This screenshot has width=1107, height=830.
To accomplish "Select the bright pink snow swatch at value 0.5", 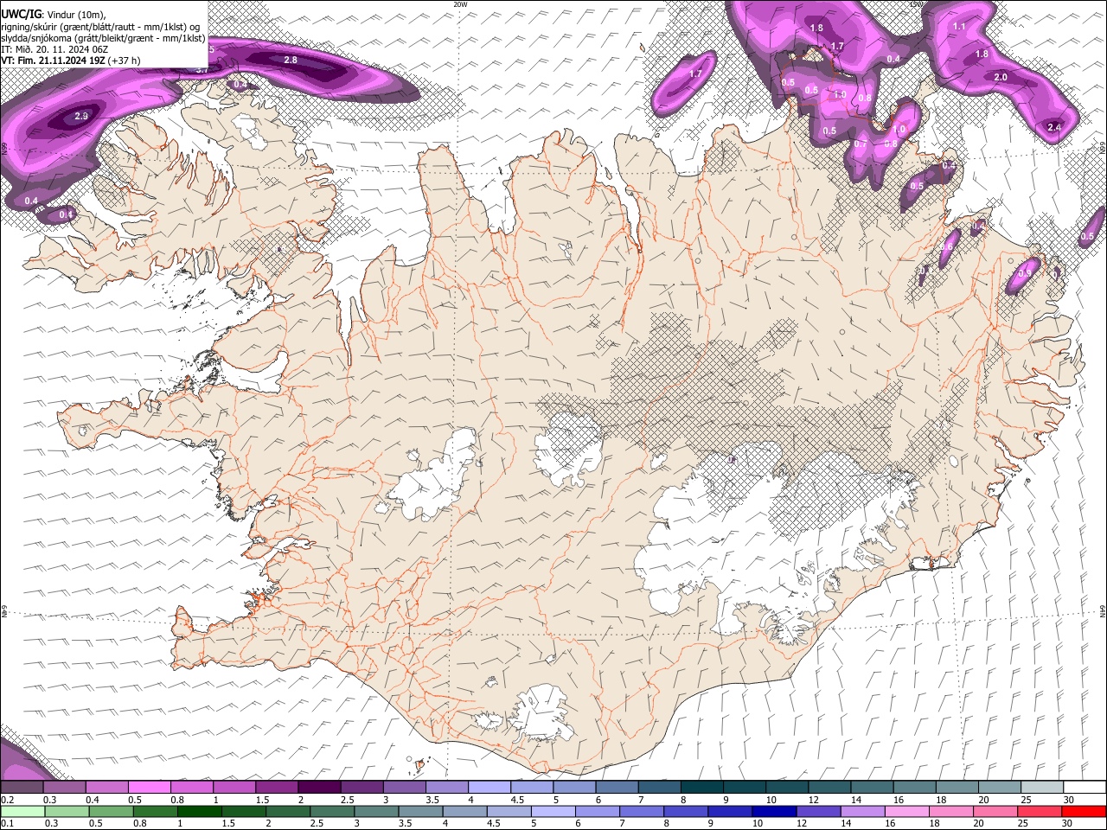I will pyautogui.click(x=150, y=788).
